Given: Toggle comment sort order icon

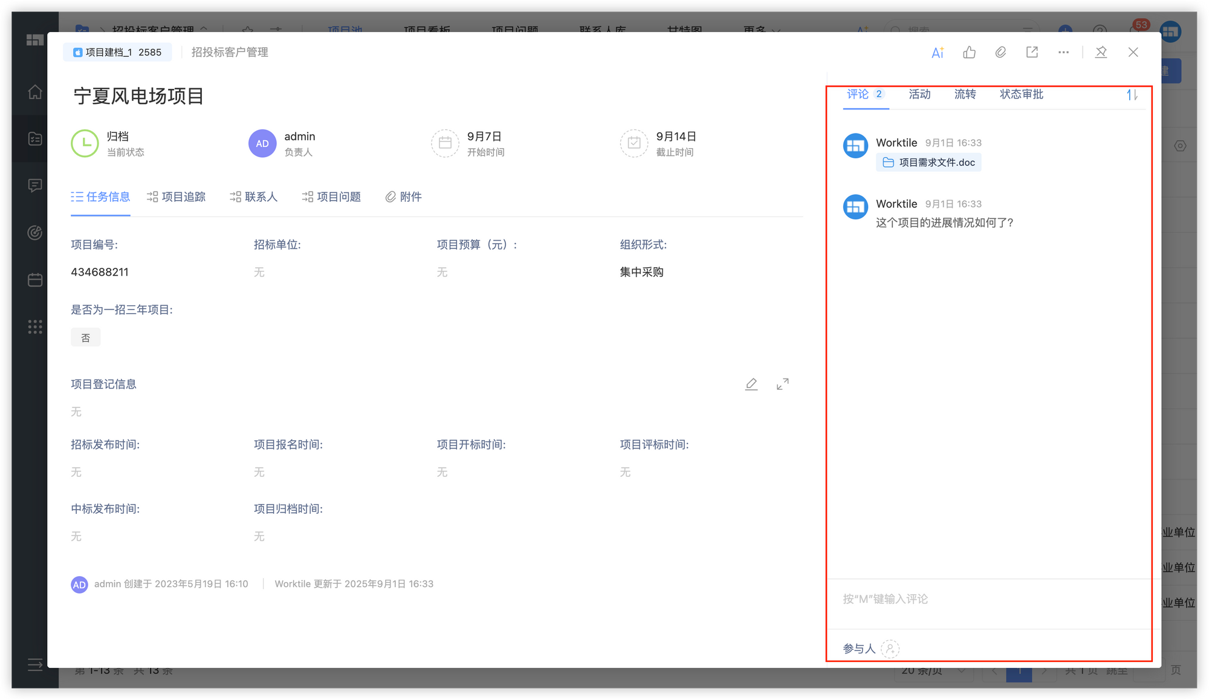Looking at the screenshot, I should pyautogui.click(x=1132, y=95).
